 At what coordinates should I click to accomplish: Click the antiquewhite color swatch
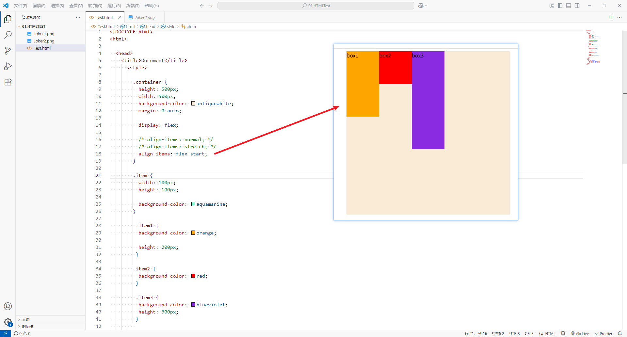(x=193, y=104)
